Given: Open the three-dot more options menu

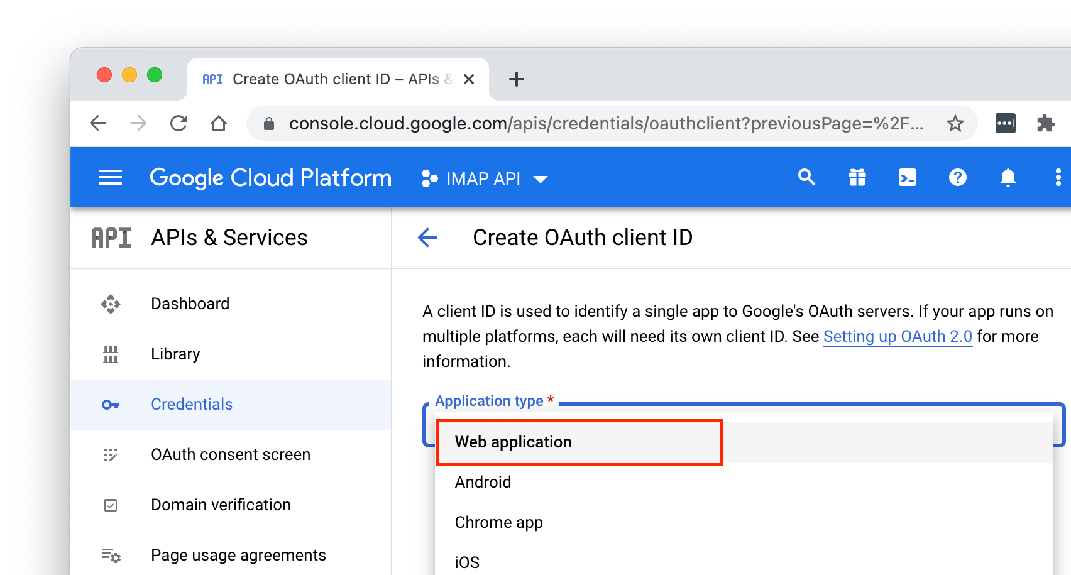Looking at the screenshot, I should [1058, 178].
